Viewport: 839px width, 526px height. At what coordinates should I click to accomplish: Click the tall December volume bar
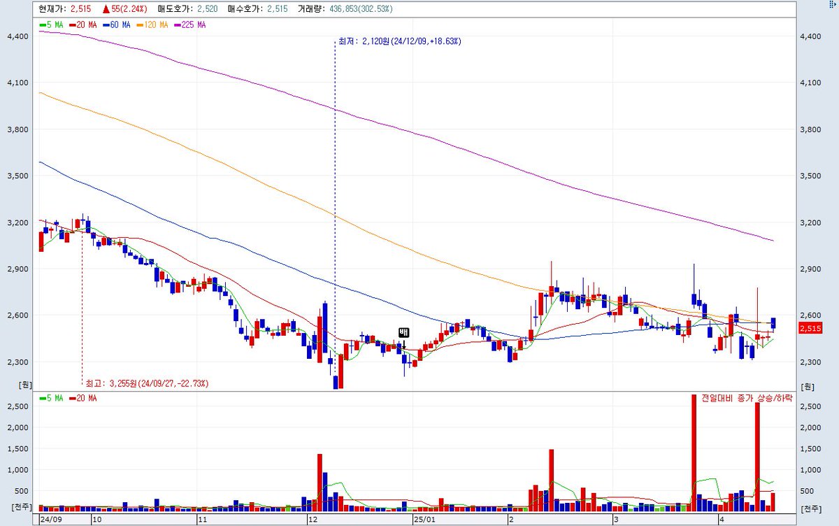(x=320, y=483)
